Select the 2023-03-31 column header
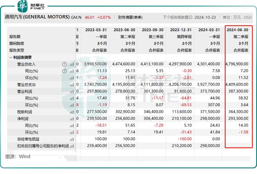 click(x=96, y=30)
